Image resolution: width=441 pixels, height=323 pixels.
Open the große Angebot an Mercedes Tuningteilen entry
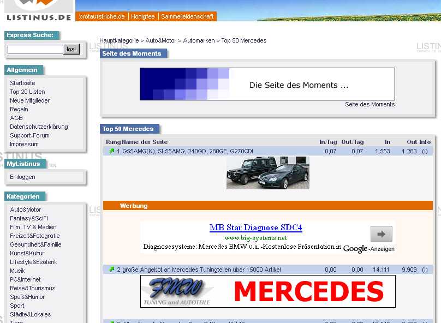coord(201,270)
